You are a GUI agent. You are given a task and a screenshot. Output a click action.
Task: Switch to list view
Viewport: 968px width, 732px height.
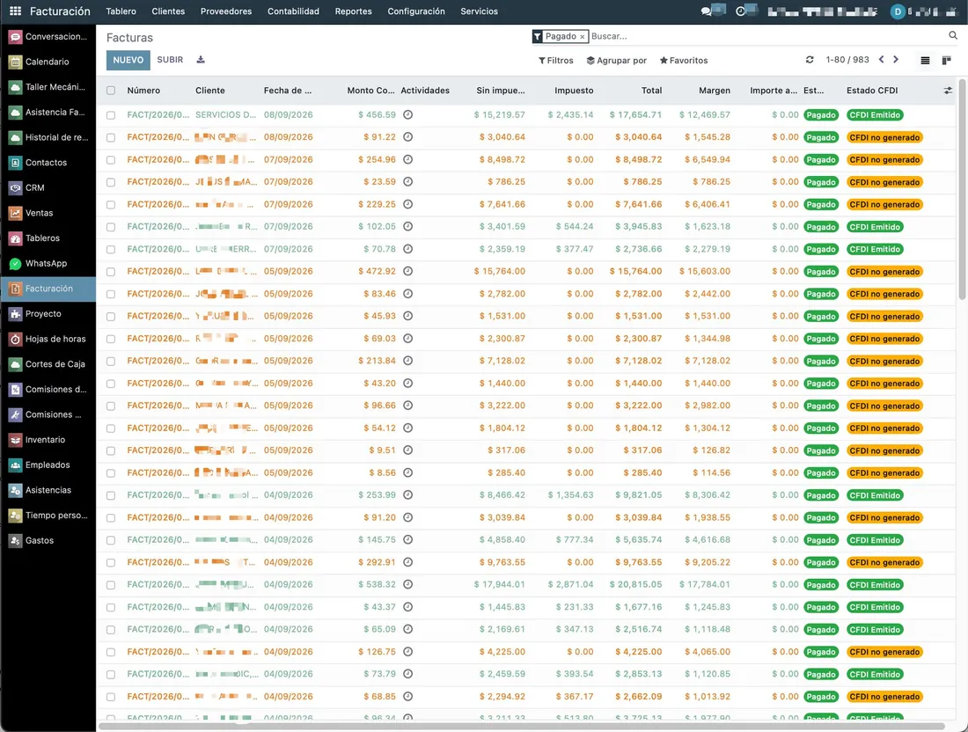pyautogui.click(x=925, y=61)
